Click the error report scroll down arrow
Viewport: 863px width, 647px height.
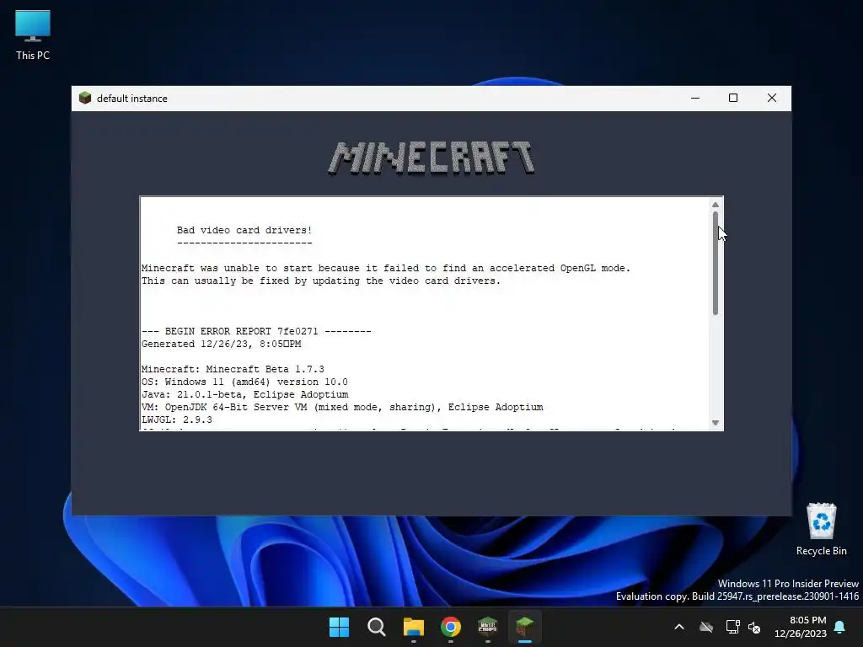(716, 423)
